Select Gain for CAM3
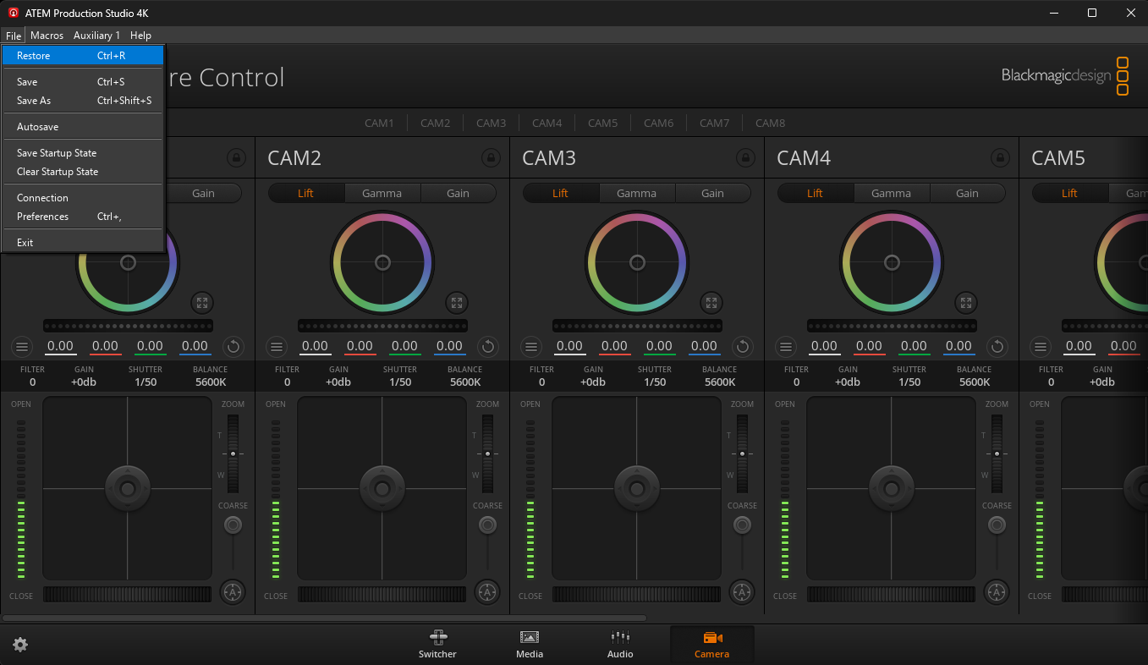 (712, 193)
